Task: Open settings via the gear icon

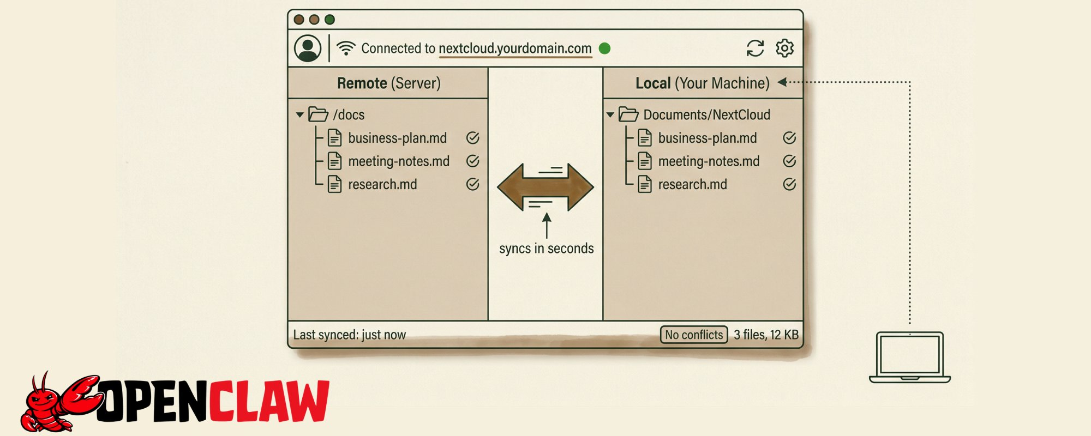Action: 784,49
